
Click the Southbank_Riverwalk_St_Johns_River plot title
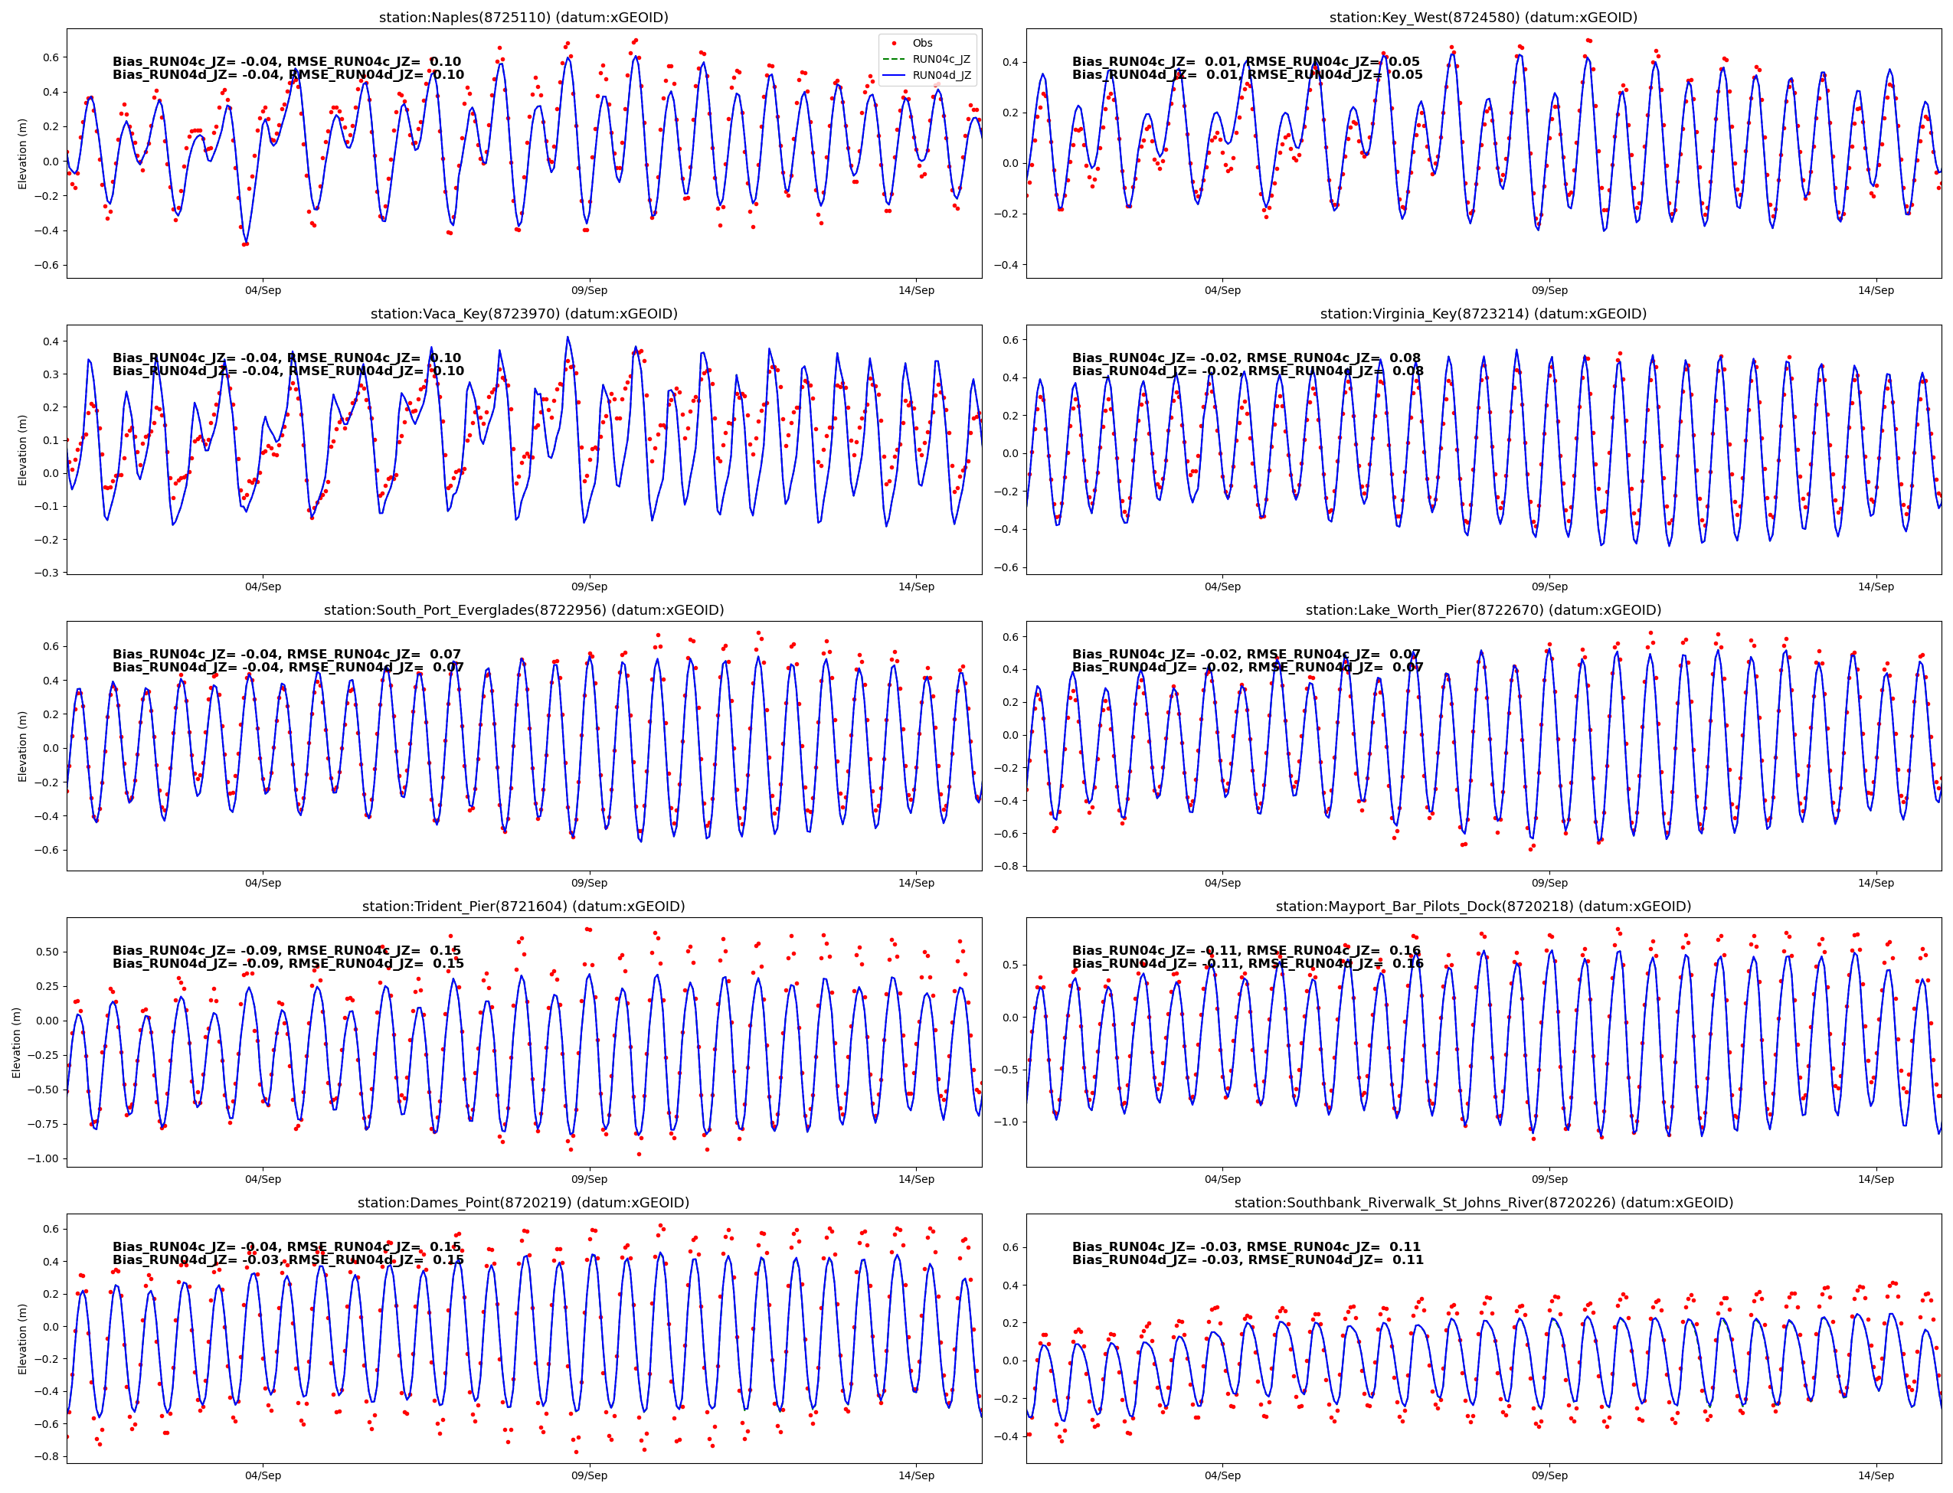1483,1204
